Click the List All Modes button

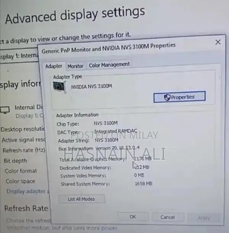click(x=82, y=199)
